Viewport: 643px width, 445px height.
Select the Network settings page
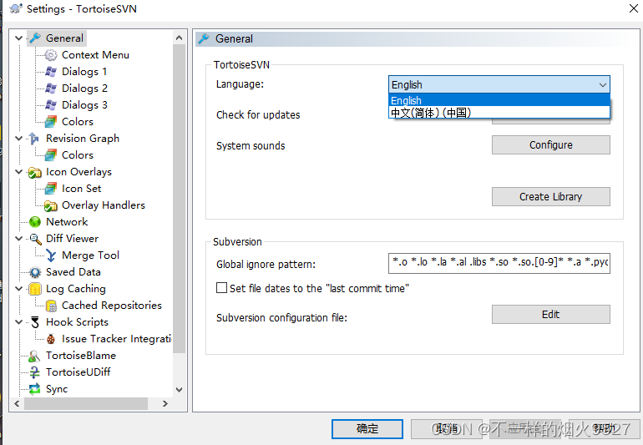coord(67,222)
